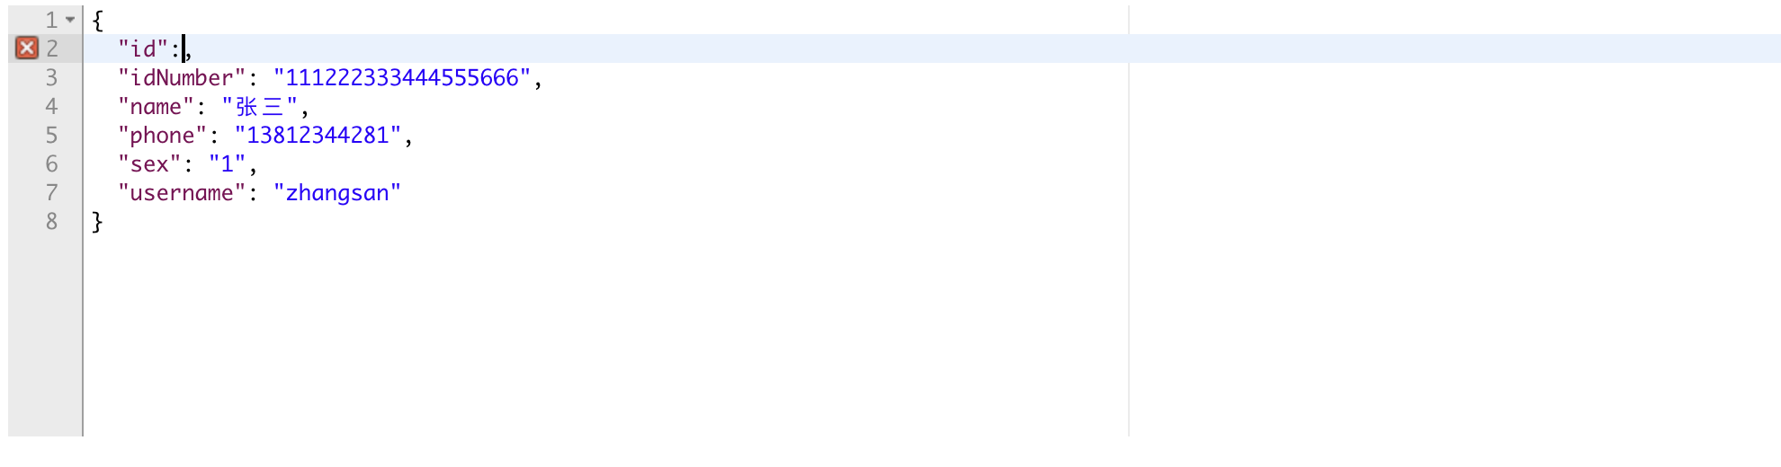The width and height of the screenshot is (1781, 467).
Task: Click the username value "zhangsan"
Action: click(337, 192)
